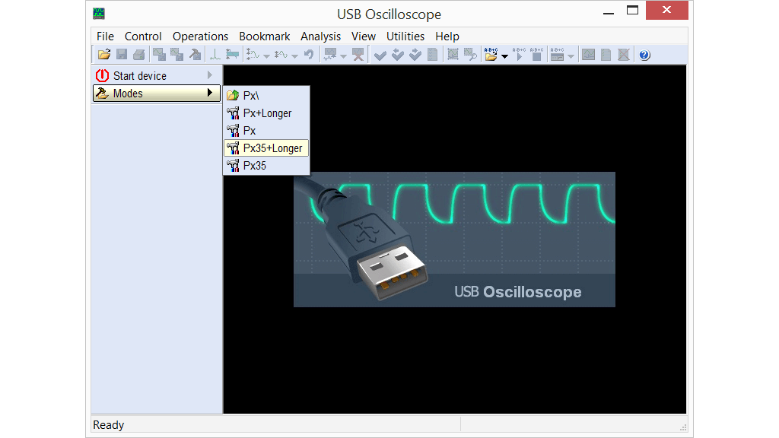
Task: Click the USB Oscilloscope splash image
Action: pos(454,240)
